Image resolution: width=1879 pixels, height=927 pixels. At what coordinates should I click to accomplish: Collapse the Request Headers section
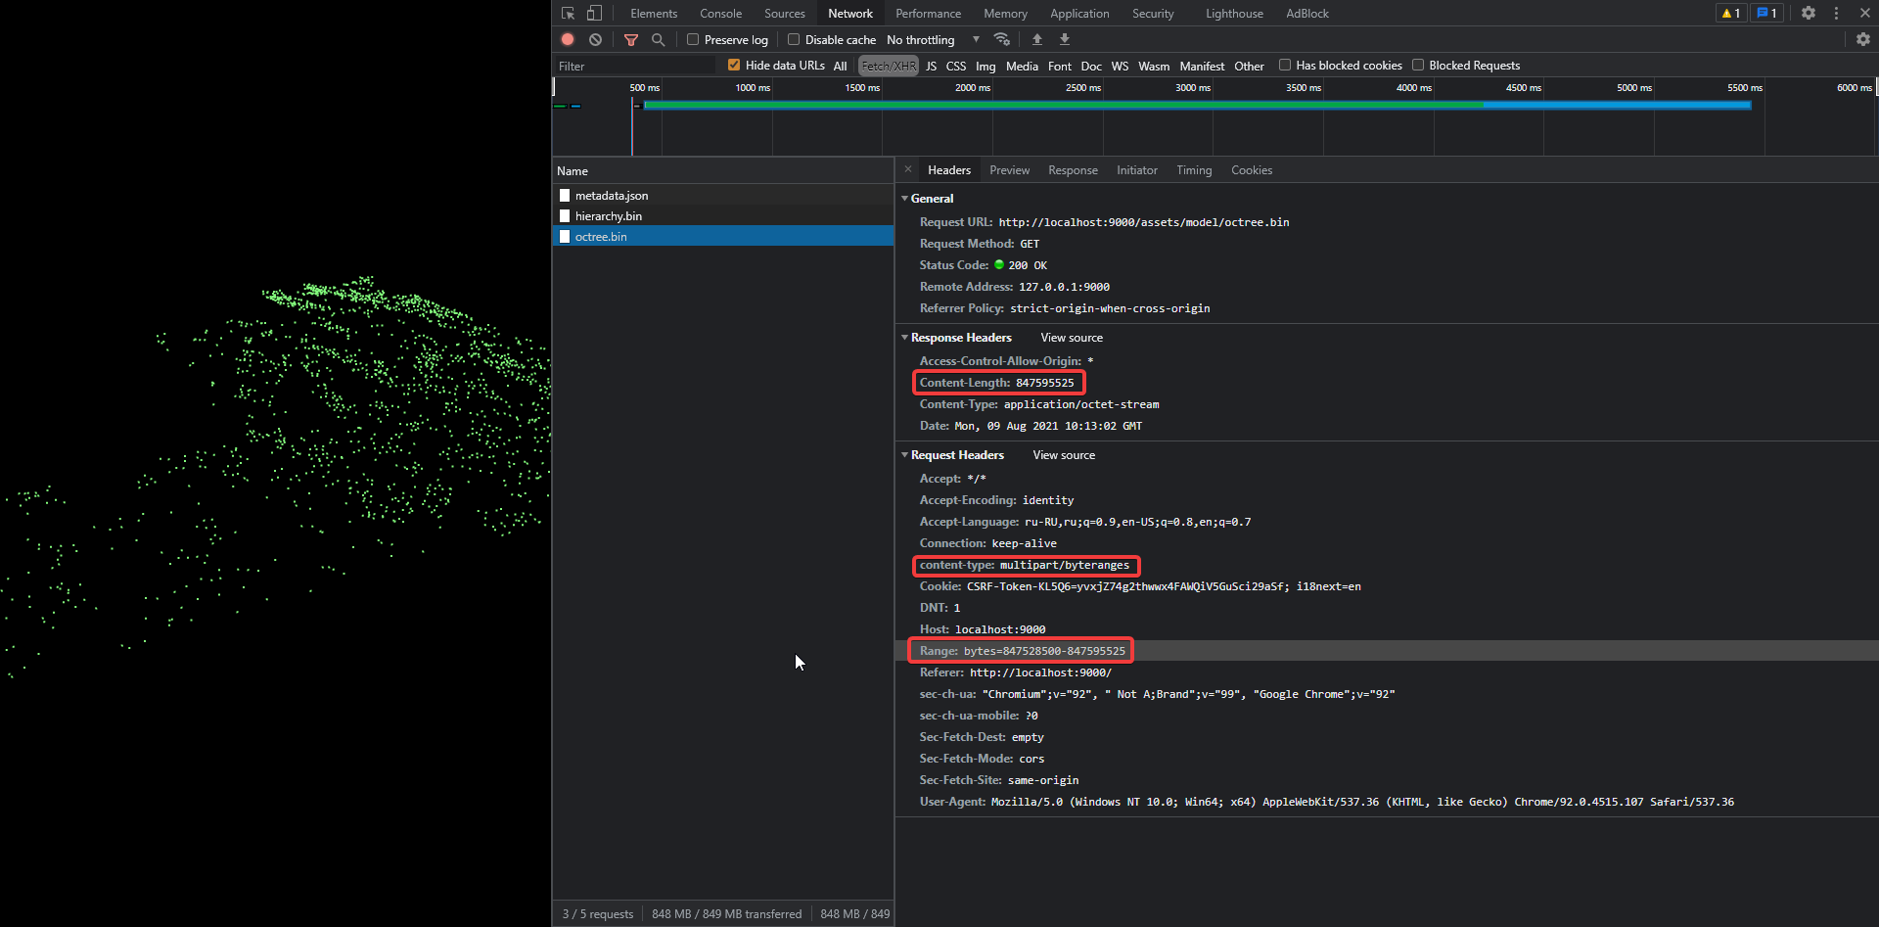click(905, 454)
